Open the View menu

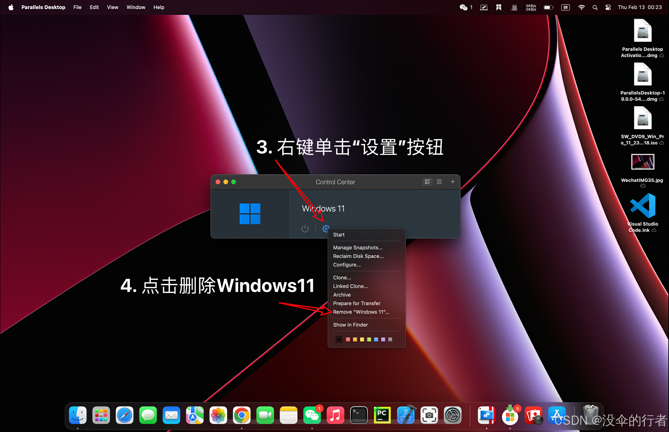coord(112,7)
